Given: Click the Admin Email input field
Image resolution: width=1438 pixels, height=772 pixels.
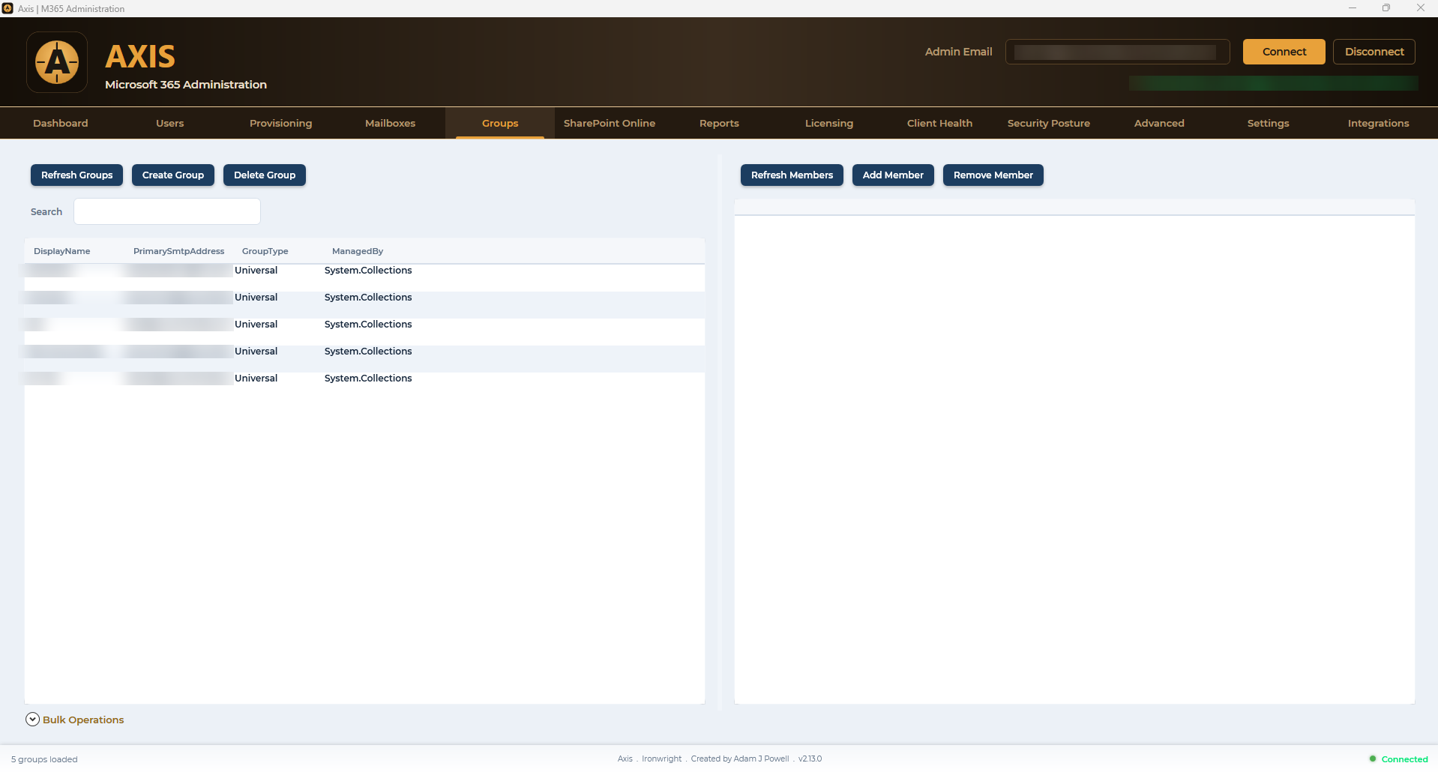Looking at the screenshot, I should 1117,52.
